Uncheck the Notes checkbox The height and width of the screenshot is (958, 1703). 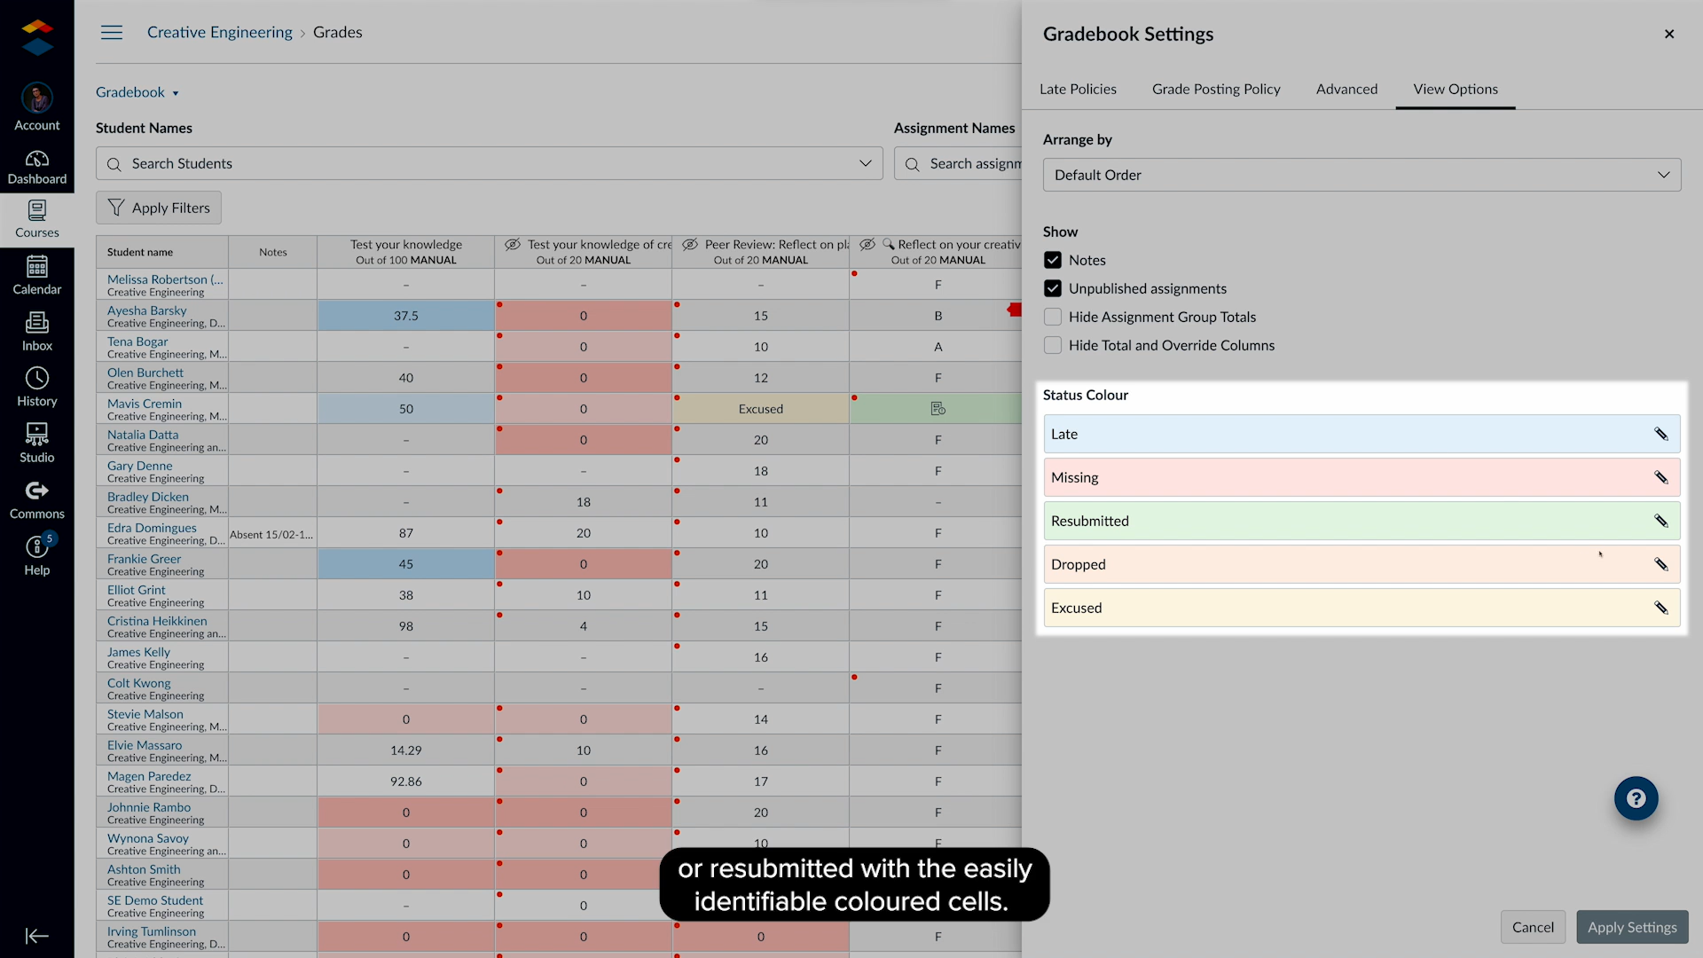coord(1053,260)
